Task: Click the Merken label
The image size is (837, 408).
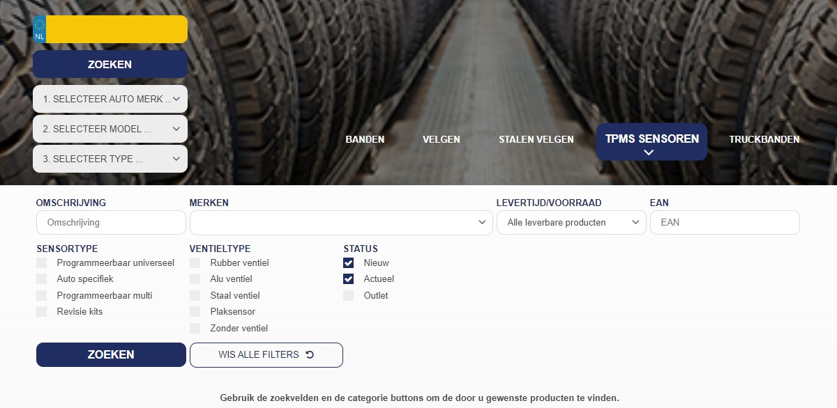Action: (x=209, y=203)
